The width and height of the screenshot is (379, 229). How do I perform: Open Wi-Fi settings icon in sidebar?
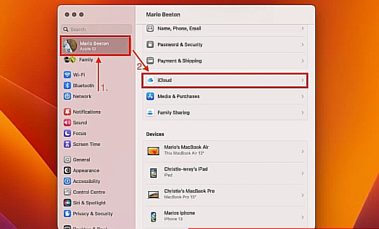(67, 74)
